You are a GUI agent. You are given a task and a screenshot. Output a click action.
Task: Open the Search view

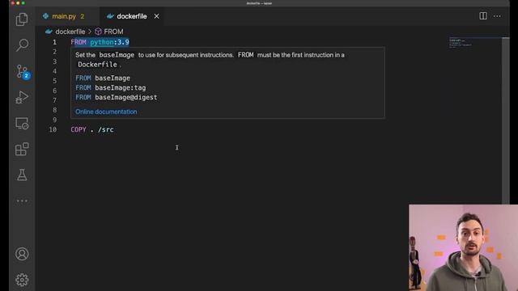[x=22, y=45]
